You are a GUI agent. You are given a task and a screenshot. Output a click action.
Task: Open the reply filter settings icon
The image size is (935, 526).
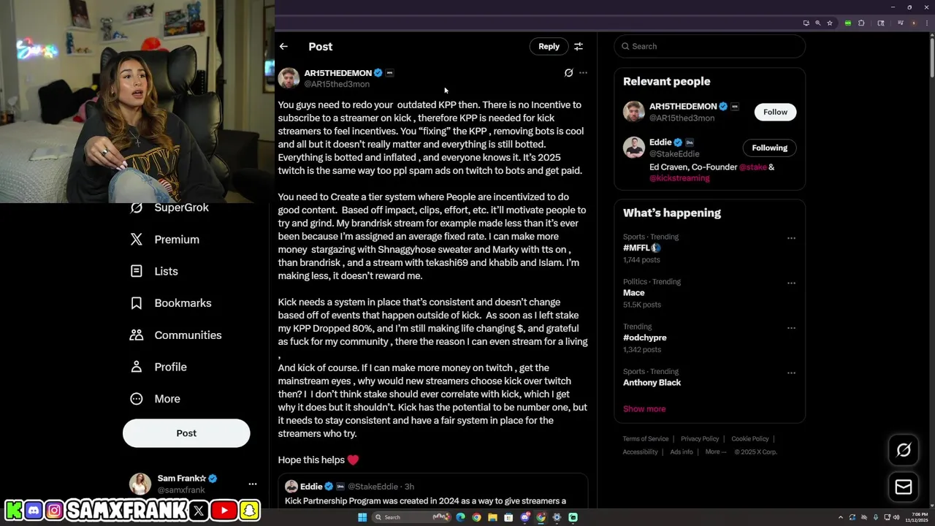point(579,46)
